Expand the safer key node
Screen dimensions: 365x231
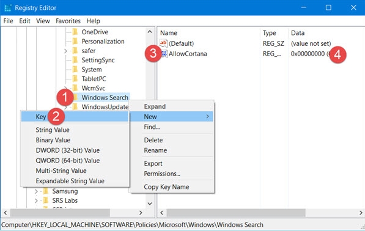pyautogui.click(x=65, y=51)
